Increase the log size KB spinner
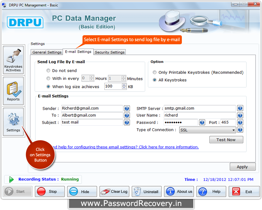 coord(124,85)
